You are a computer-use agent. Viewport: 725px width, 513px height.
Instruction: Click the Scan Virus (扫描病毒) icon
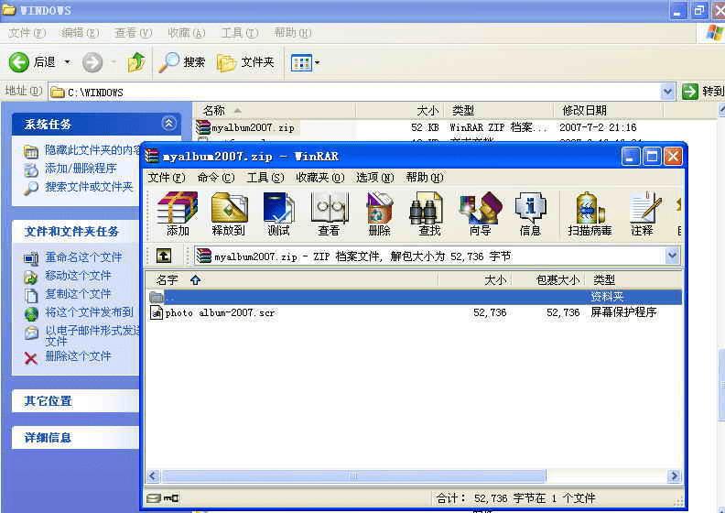coord(590,213)
